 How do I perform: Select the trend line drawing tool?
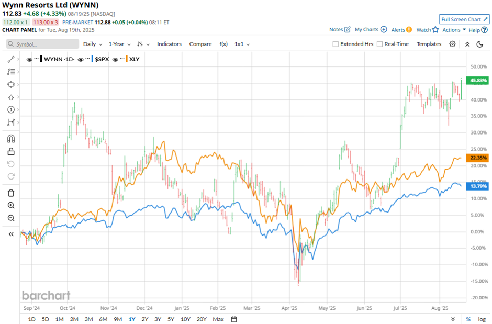pyautogui.click(x=11, y=59)
